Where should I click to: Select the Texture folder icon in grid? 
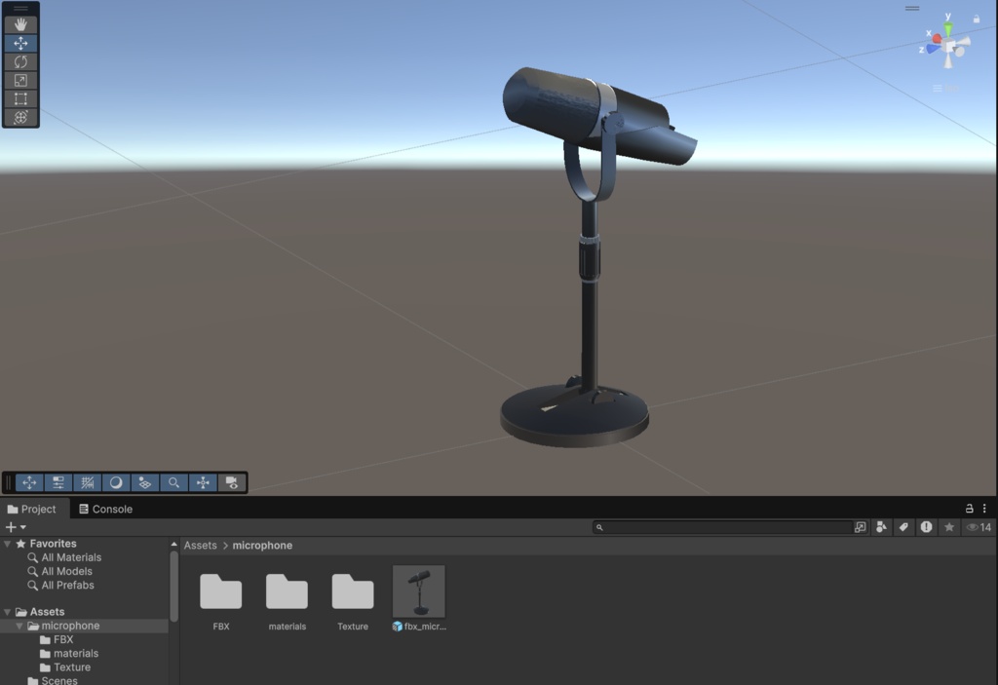[353, 591]
